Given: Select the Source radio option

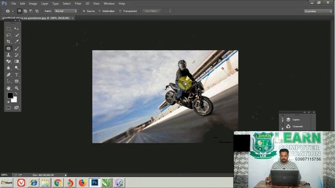Looking at the screenshot, I should (84, 11).
